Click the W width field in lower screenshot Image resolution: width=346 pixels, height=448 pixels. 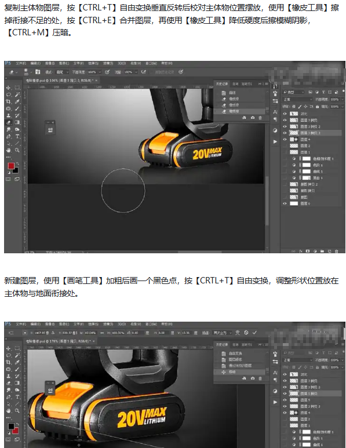pos(90,333)
